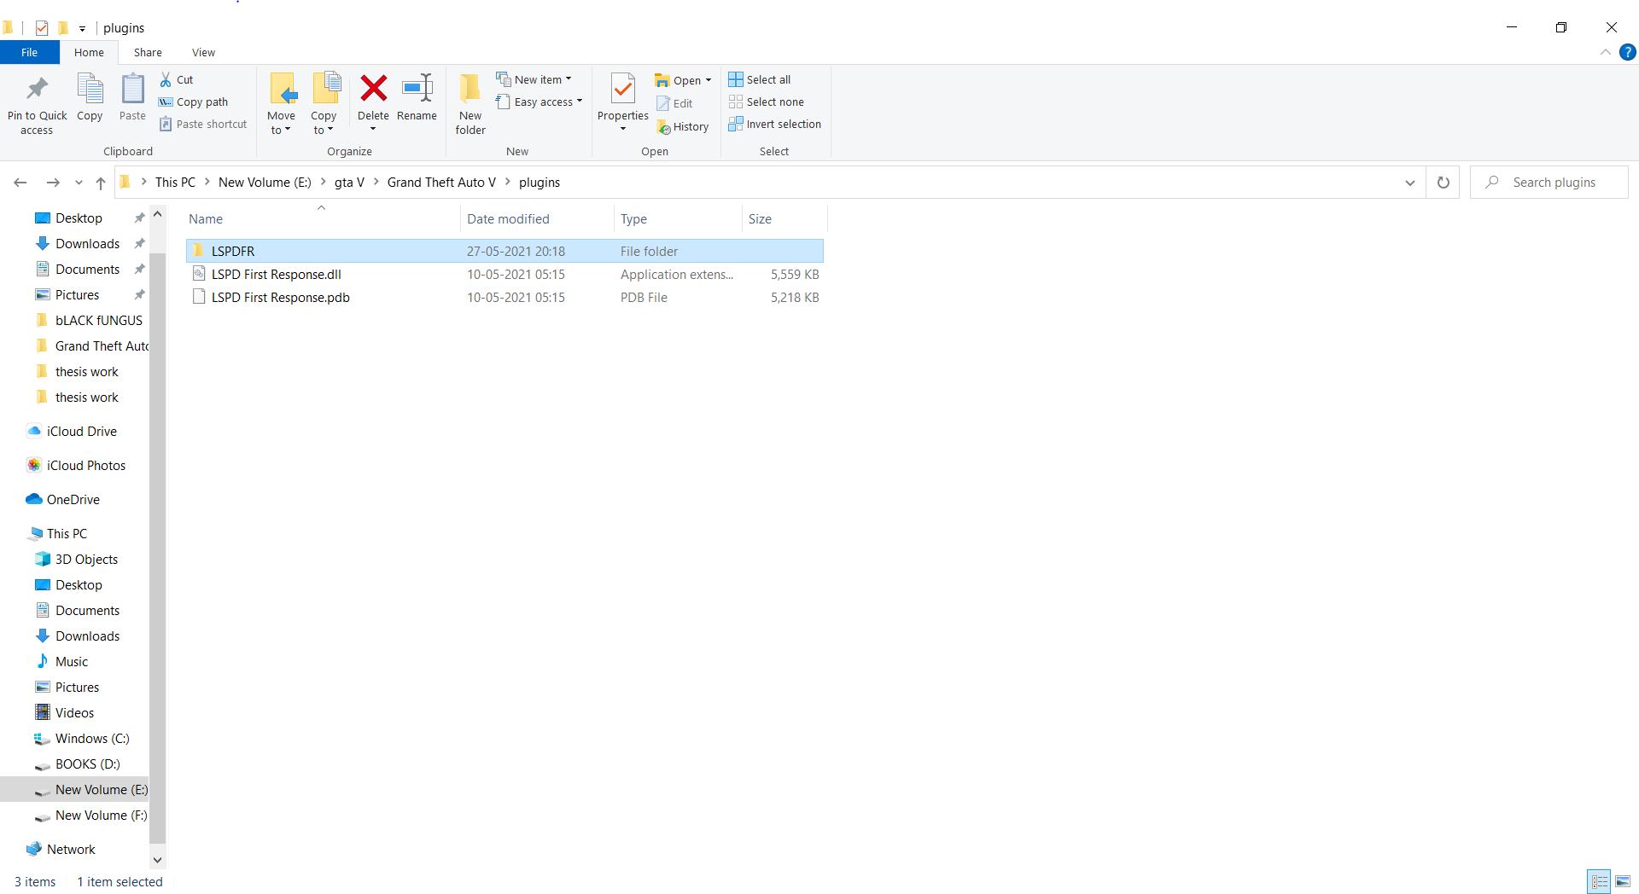The height and width of the screenshot is (894, 1639).
Task: Refresh the plugins folder view
Action: pos(1444,183)
